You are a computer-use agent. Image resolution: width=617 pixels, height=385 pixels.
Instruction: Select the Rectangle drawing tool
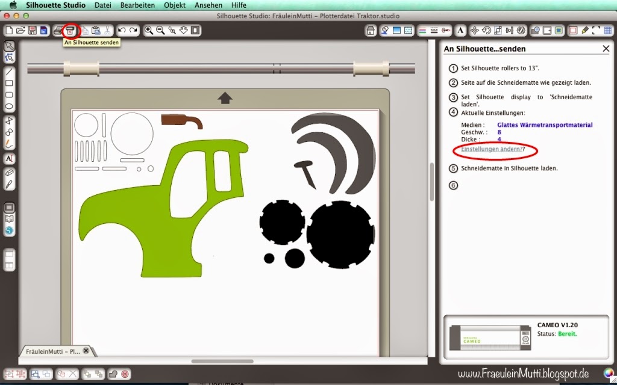9,83
